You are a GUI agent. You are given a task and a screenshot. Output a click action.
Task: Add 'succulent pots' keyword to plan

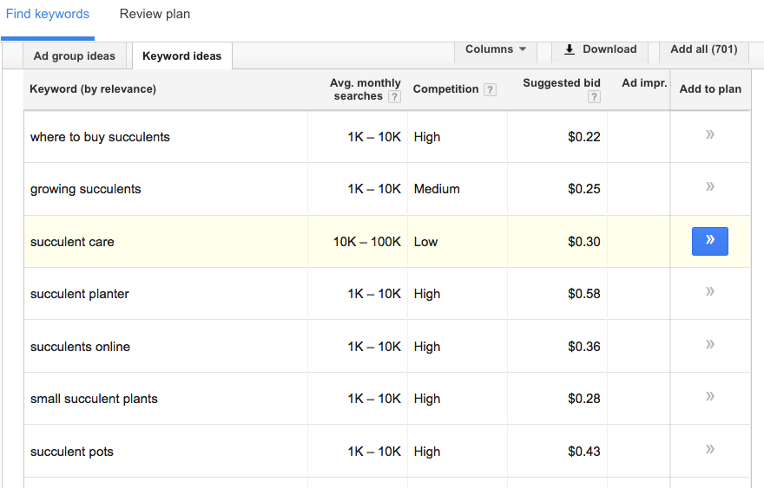point(710,450)
